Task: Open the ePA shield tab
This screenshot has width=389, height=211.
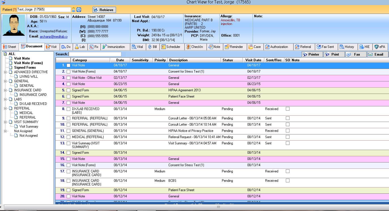Action: (x=377, y=47)
